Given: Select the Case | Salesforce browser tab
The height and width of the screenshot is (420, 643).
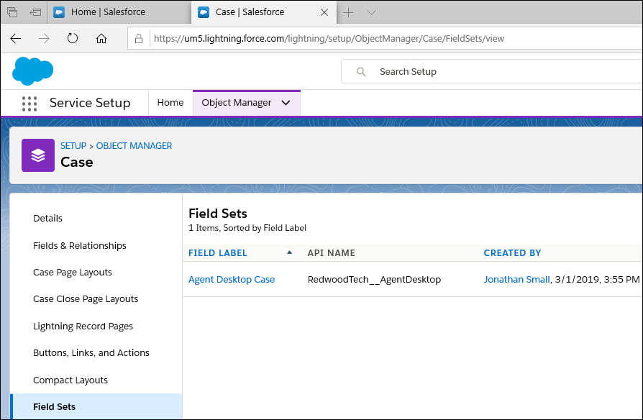Looking at the screenshot, I should click(264, 12).
